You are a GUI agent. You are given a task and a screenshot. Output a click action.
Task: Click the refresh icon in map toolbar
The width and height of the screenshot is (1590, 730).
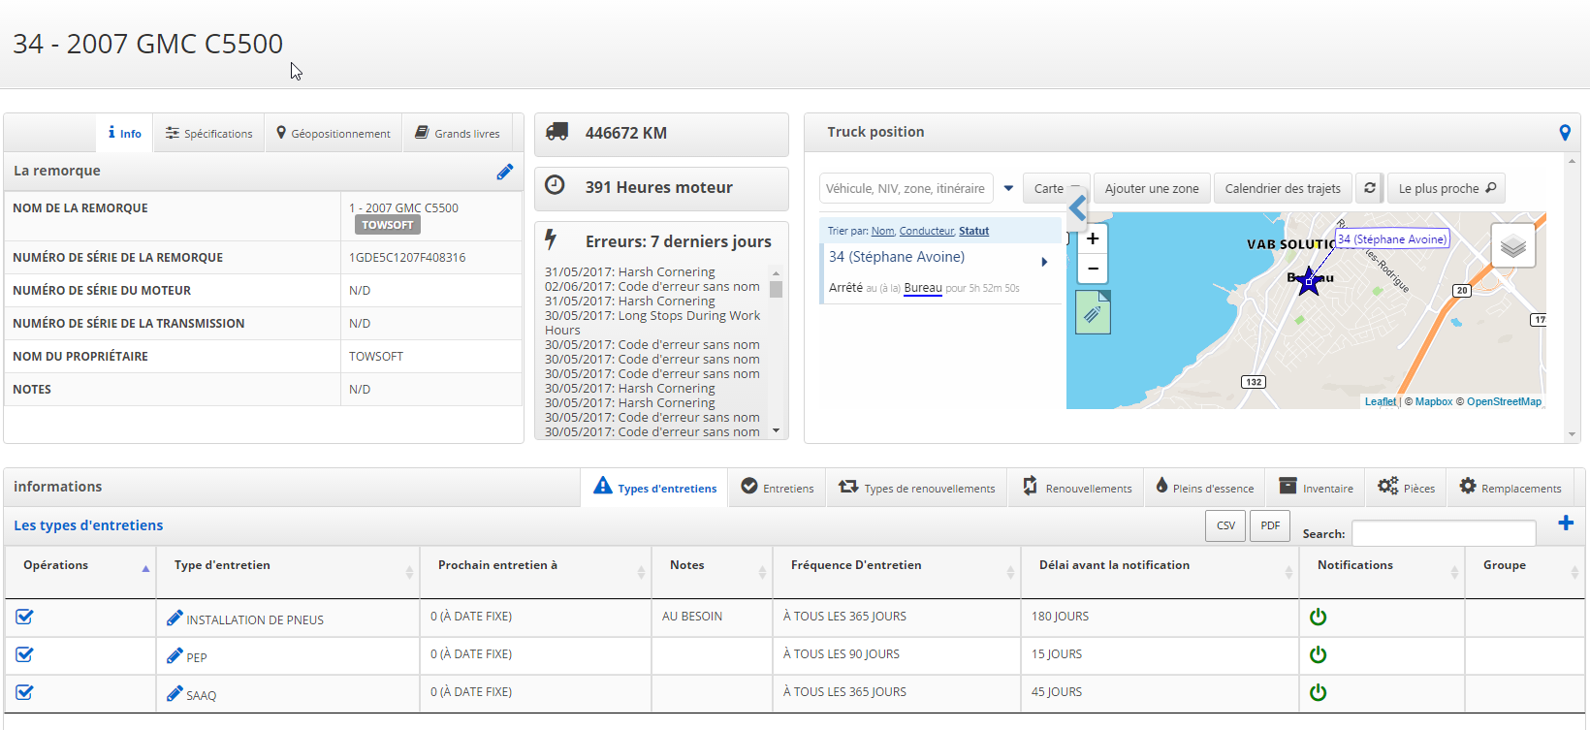[1369, 188]
